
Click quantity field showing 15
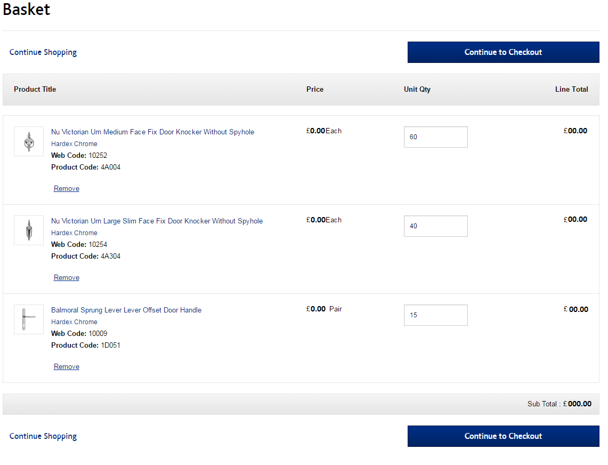435,315
